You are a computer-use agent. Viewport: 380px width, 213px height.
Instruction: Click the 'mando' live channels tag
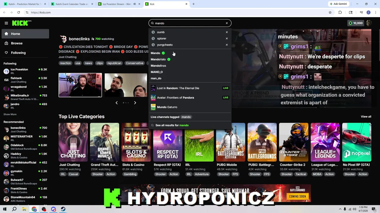click(x=186, y=117)
